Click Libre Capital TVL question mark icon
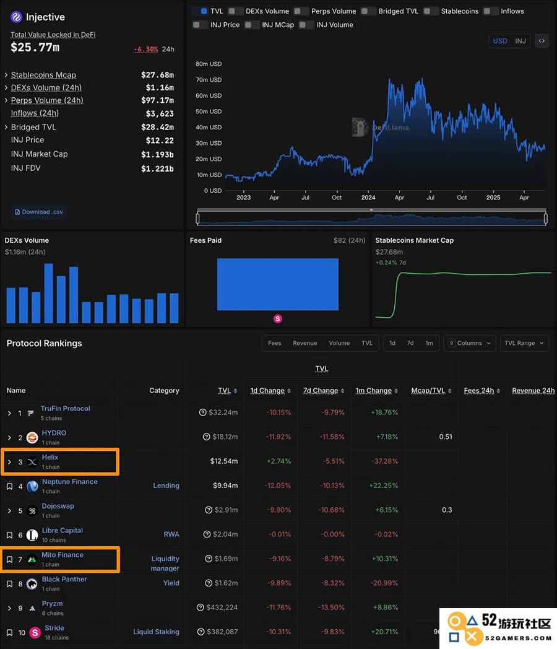Image resolution: width=557 pixels, height=649 pixels. (207, 534)
